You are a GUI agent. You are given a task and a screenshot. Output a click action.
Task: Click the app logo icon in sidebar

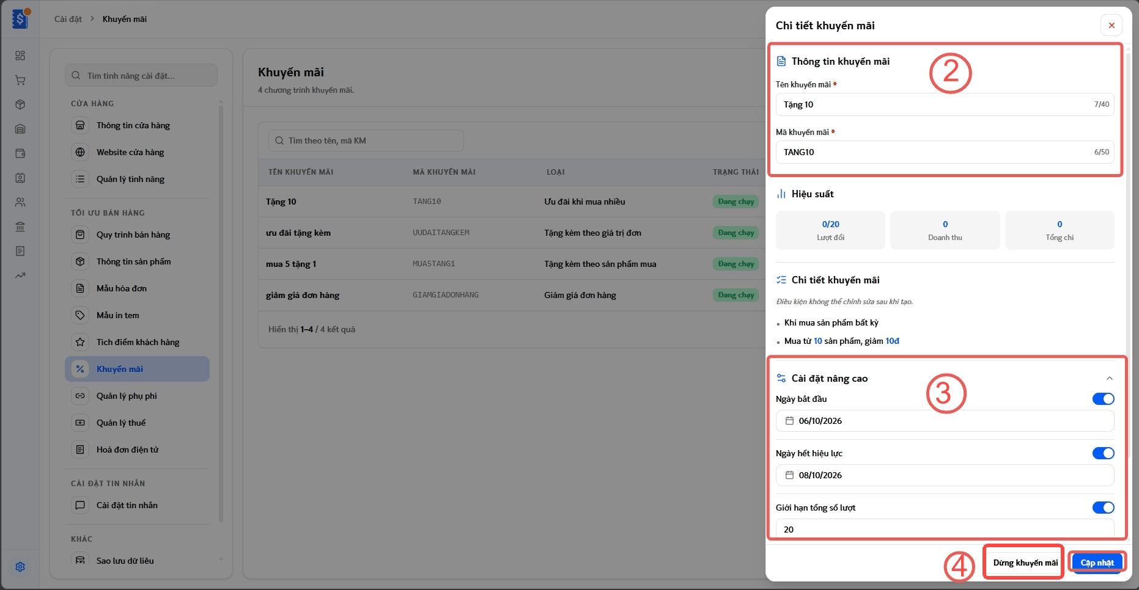(x=20, y=19)
